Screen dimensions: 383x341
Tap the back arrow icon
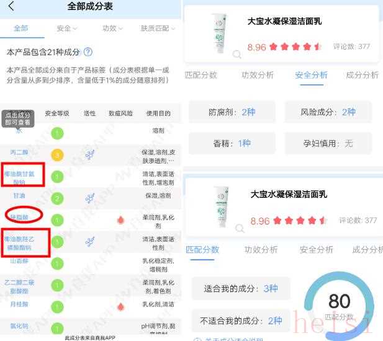pyautogui.click(x=11, y=6)
